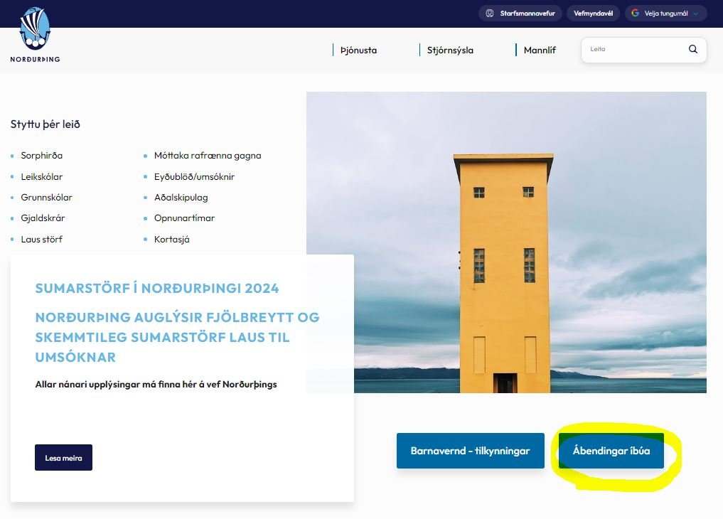723x519 pixels.
Task: Open Móttaka rafrænna gagna link
Action: [x=208, y=156]
